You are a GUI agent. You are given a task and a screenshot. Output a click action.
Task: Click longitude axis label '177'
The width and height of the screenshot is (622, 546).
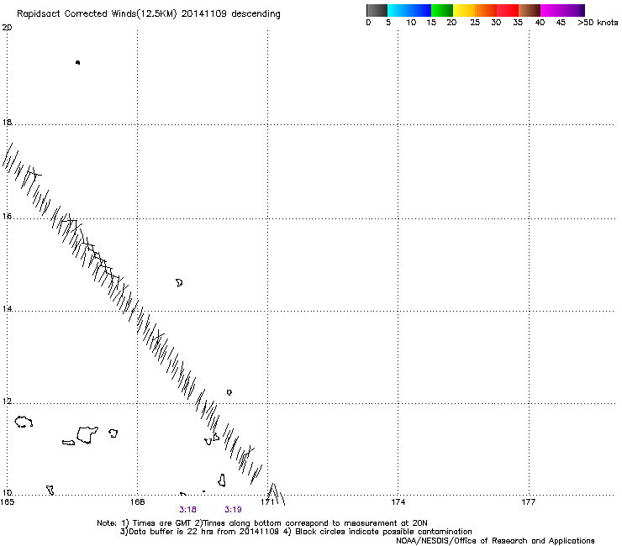(529, 502)
